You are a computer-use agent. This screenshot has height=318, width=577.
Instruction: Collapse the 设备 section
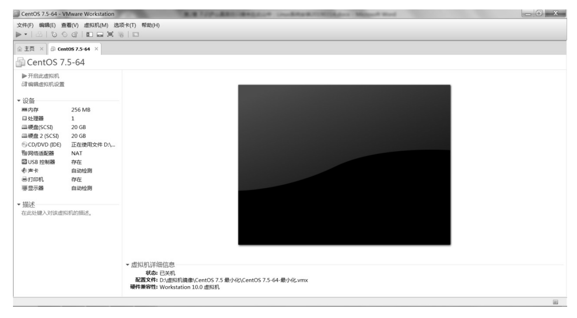pos(19,100)
